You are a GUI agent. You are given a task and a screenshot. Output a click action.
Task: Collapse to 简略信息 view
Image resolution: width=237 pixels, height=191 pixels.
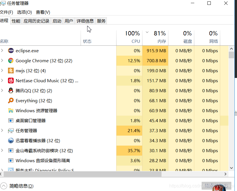[17, 186]
